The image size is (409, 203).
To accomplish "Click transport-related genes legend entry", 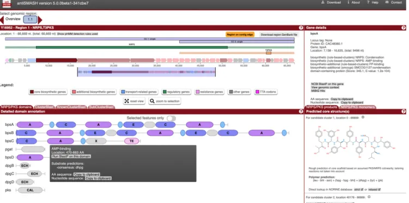I will click(139, 92).
